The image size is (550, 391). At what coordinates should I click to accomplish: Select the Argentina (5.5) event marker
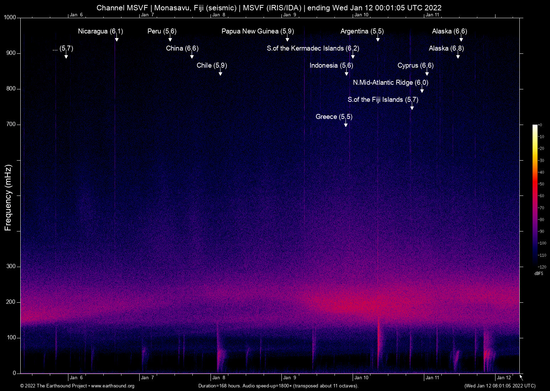tap(362, 31)
